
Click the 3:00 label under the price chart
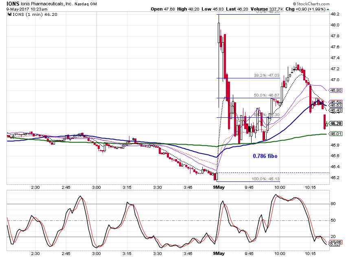[x=96, y=188]
